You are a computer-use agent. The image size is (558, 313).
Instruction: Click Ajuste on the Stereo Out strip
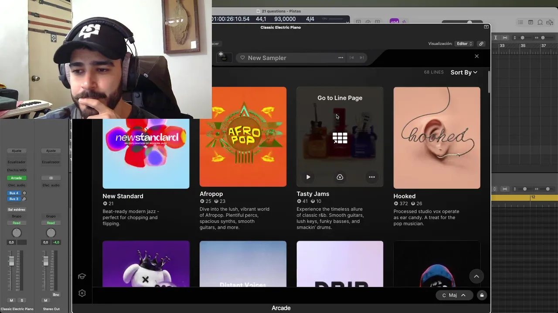(x=51, y=151)
